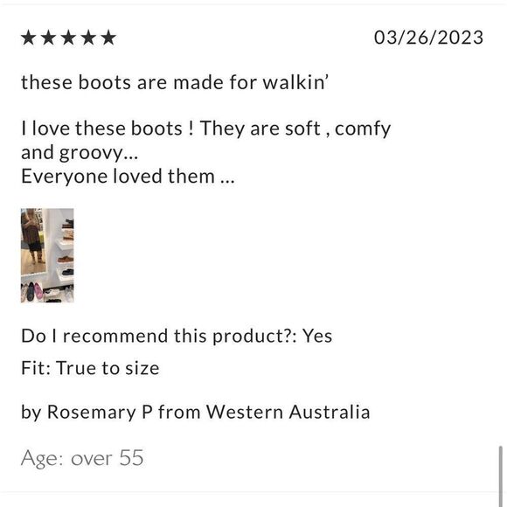Click the review date 03/26/2023
The height and width of the screenshot is (507, 507).
(x=428, y=38)
